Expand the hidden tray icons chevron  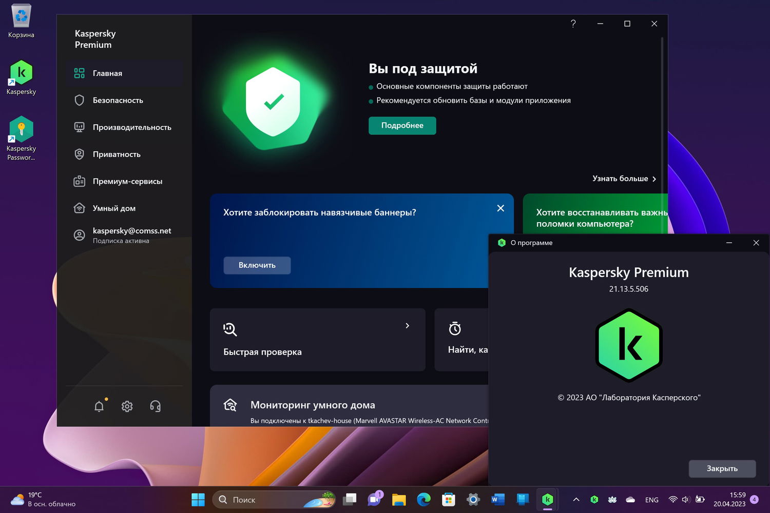point(576,500)
